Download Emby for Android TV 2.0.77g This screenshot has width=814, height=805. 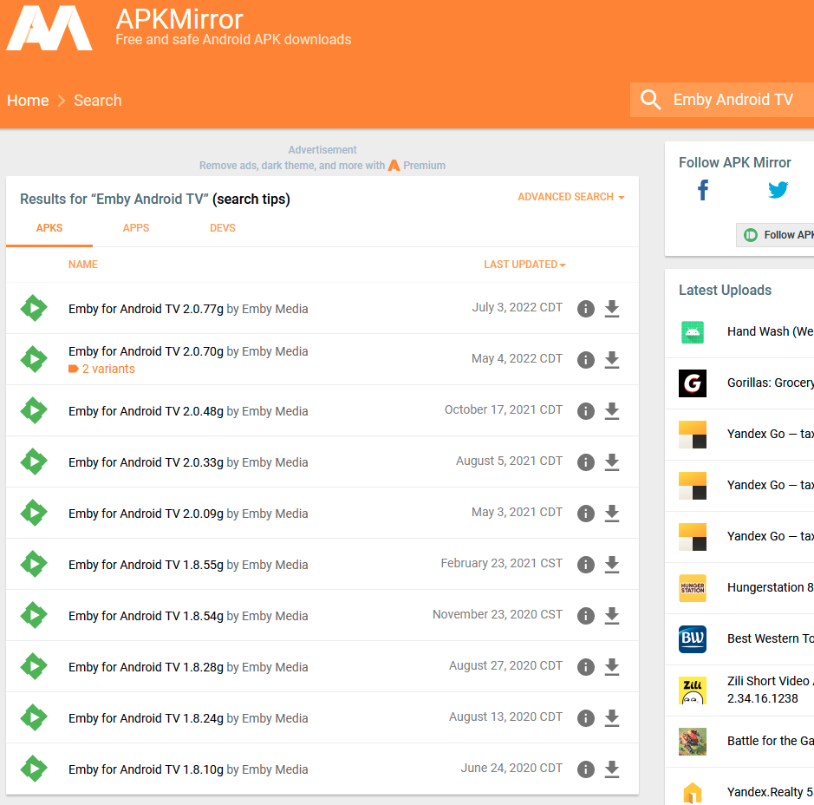(x=612, y=309)
